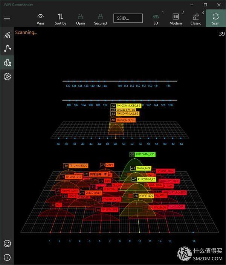Open the signal graph sidebar icon
Image resolution: width=226 pixels, height=265 pixels.
pos(7,48)
